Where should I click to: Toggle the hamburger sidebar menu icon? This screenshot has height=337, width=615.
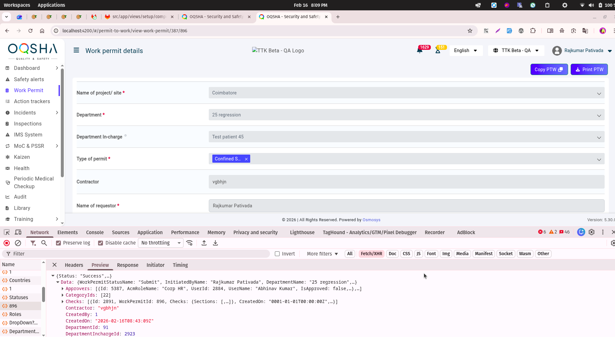[x=76, y=50]
